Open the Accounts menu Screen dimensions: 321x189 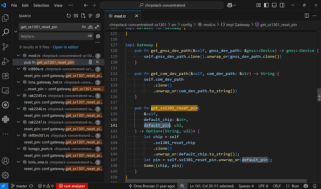(x=5, y=161)
